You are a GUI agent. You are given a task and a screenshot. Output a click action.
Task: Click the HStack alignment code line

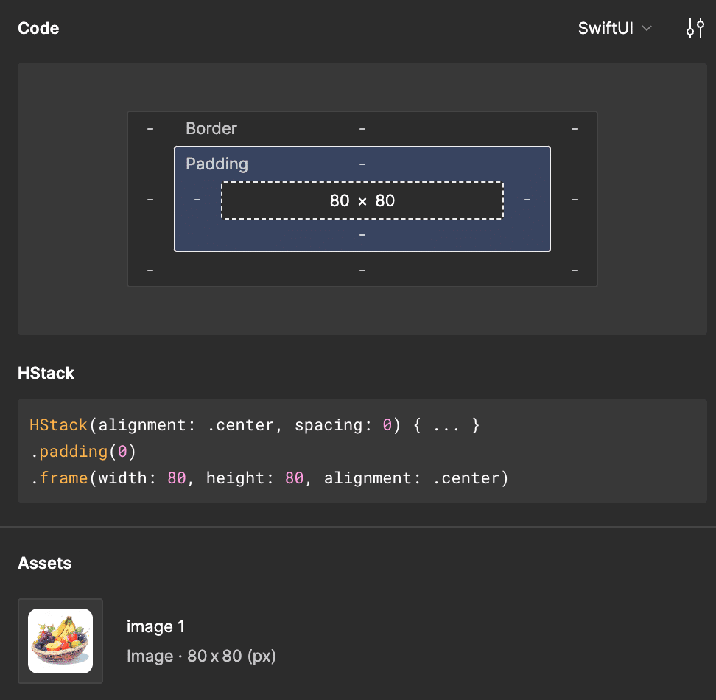pos(255,425)
